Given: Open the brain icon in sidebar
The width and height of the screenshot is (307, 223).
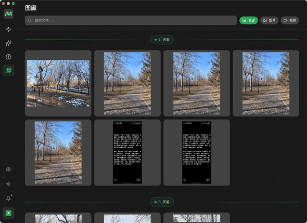Looking at the screenshot, I should pyautogui.click(x=8, y=57).
